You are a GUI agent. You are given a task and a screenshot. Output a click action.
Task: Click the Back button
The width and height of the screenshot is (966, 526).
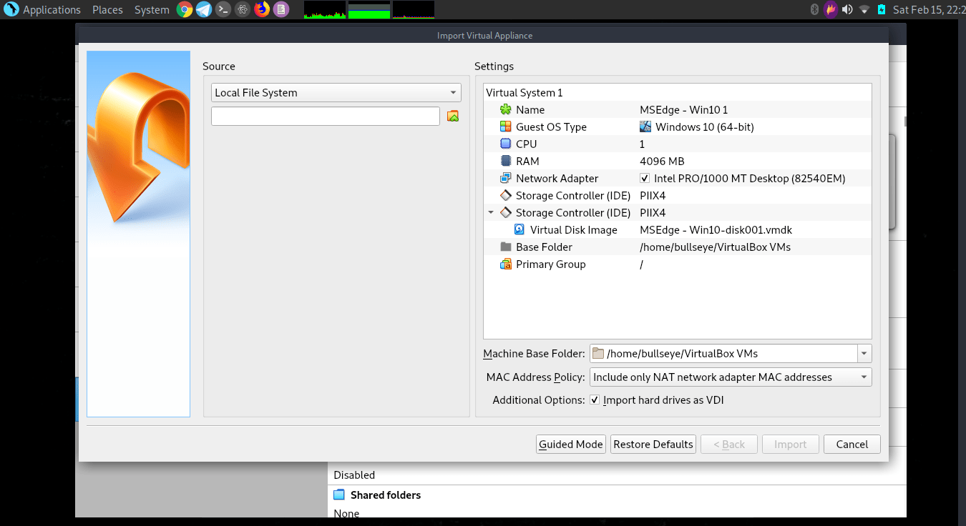pyautogui.click(x=729, y=444)
